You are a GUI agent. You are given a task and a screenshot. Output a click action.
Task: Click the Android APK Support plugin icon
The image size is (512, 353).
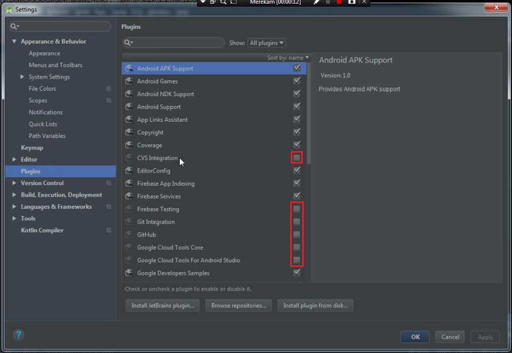click(129, 68)
